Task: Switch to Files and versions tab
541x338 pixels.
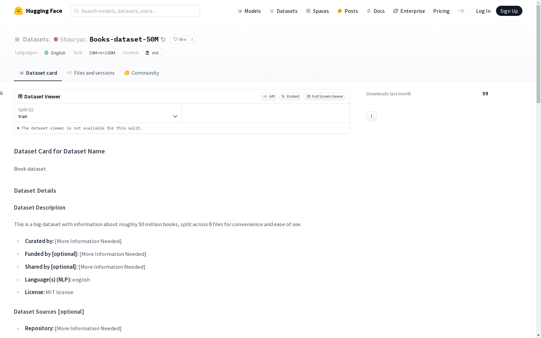Action: coord(91,73)
